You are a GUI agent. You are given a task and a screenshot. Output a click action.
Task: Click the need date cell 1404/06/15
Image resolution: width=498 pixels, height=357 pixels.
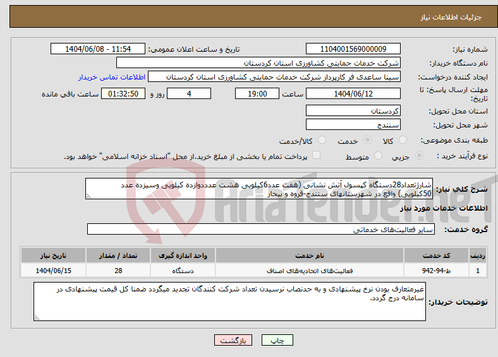coord(53,271)
